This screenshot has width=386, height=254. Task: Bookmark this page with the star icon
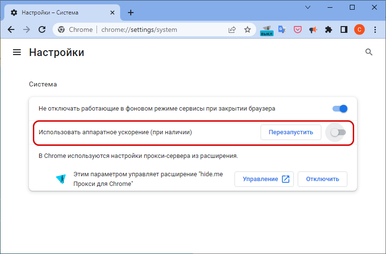click(x=248, y=30)
